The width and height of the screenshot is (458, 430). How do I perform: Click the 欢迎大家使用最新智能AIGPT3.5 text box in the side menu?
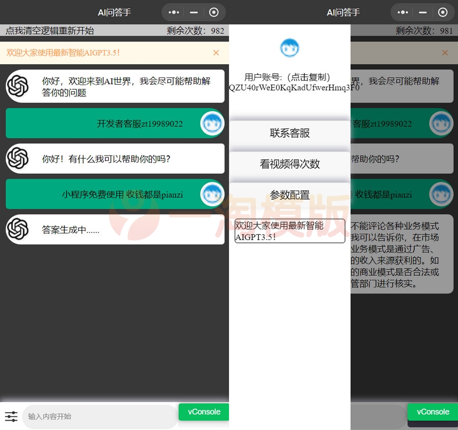pos(290,231)
